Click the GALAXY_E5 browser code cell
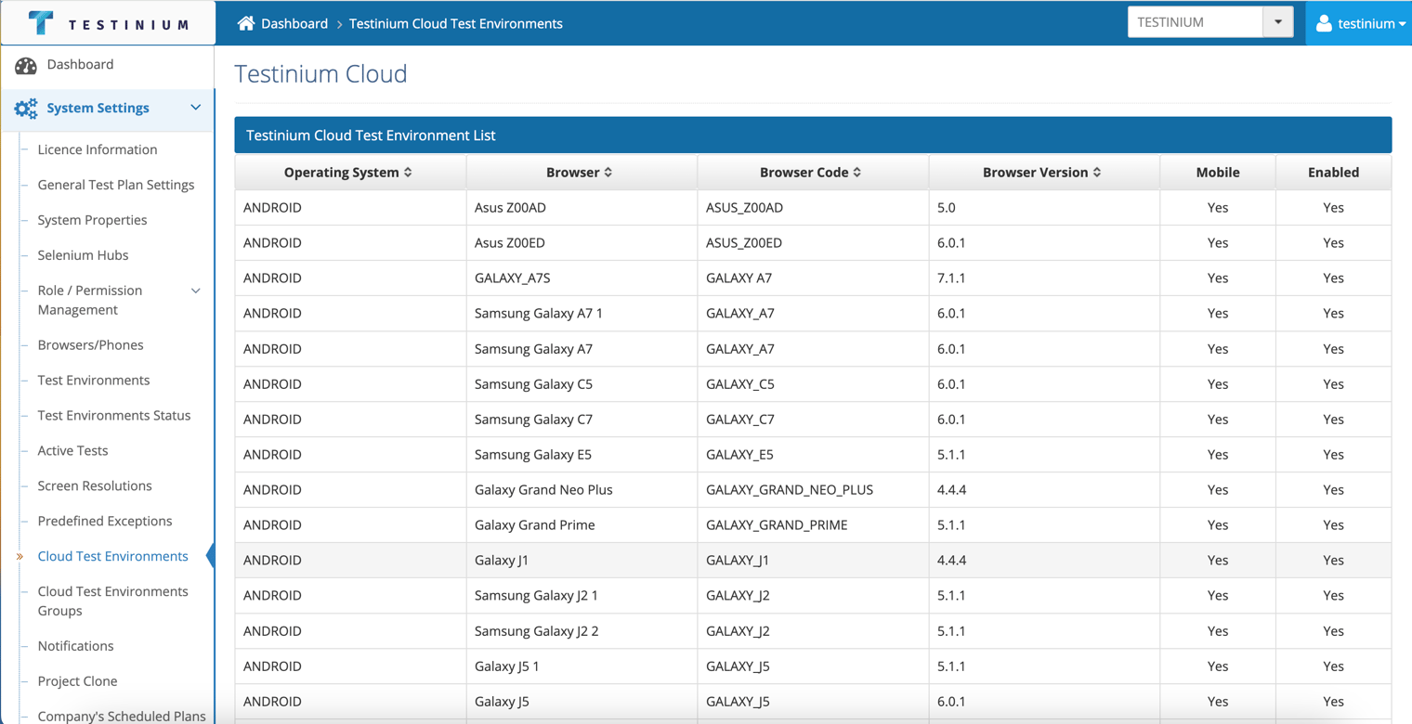Screen dimensions: 1412x724 (813, 455)
